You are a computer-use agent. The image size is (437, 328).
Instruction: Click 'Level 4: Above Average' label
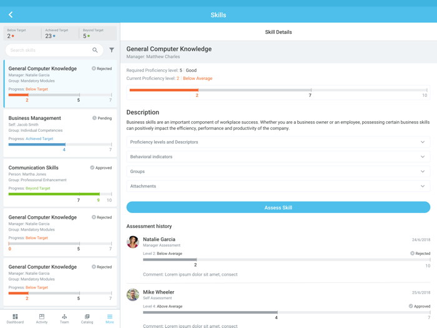click(x=162, y=306)
